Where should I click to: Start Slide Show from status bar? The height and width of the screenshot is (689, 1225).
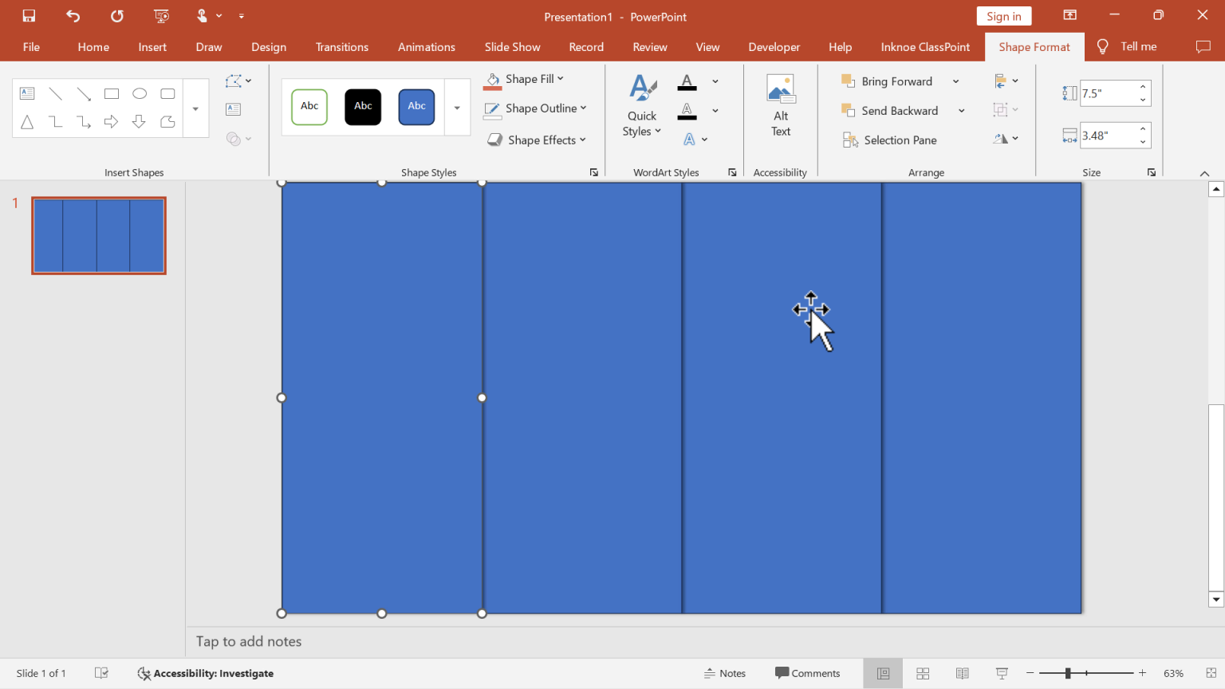tap(1001, 673)
